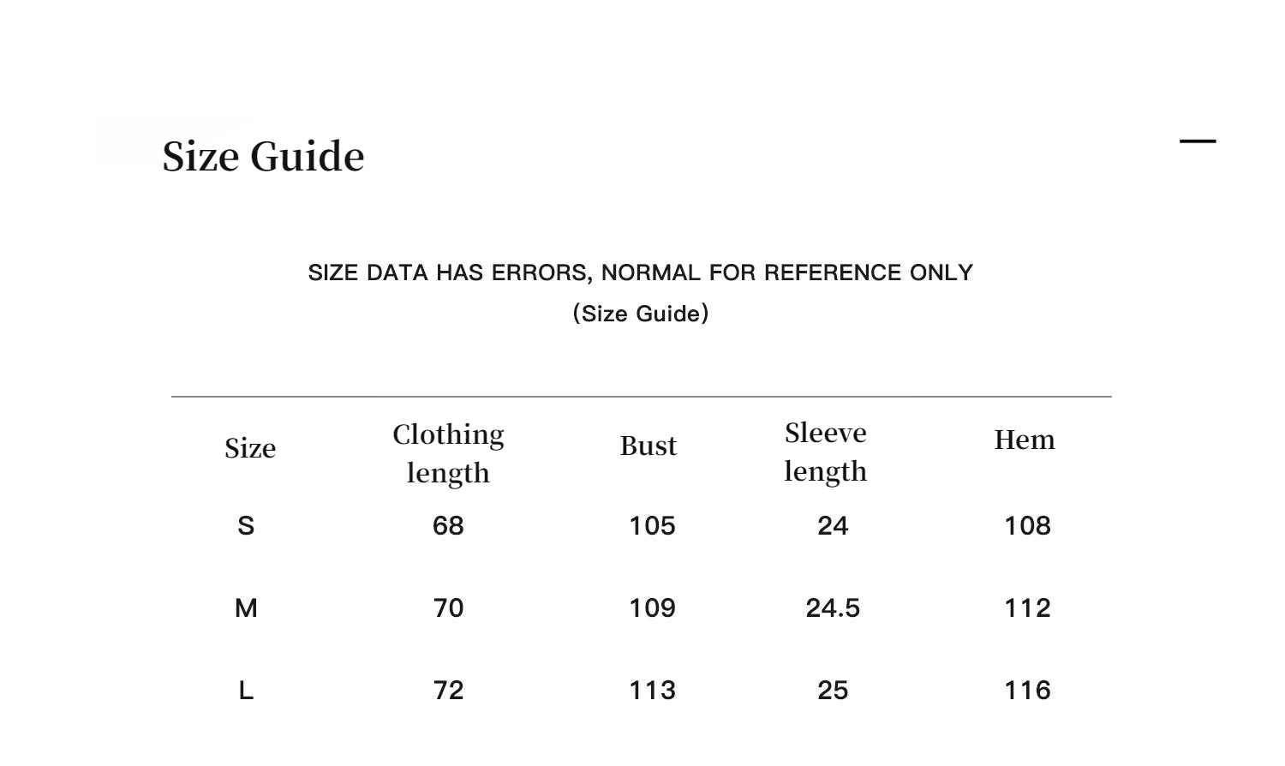This screenshot has width=1285, height=766.
Task: Select the Hem column header
Action: tap(1024, 440)
